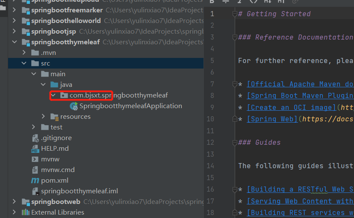Open the Serving Web Content link
The image size is (354, 218).
[x=300, y=201]
